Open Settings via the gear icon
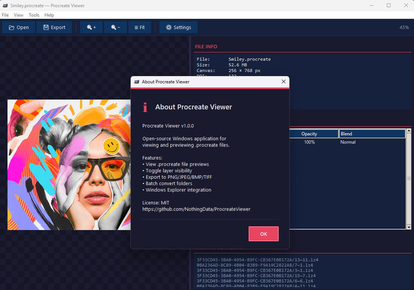 pos(168,27)
